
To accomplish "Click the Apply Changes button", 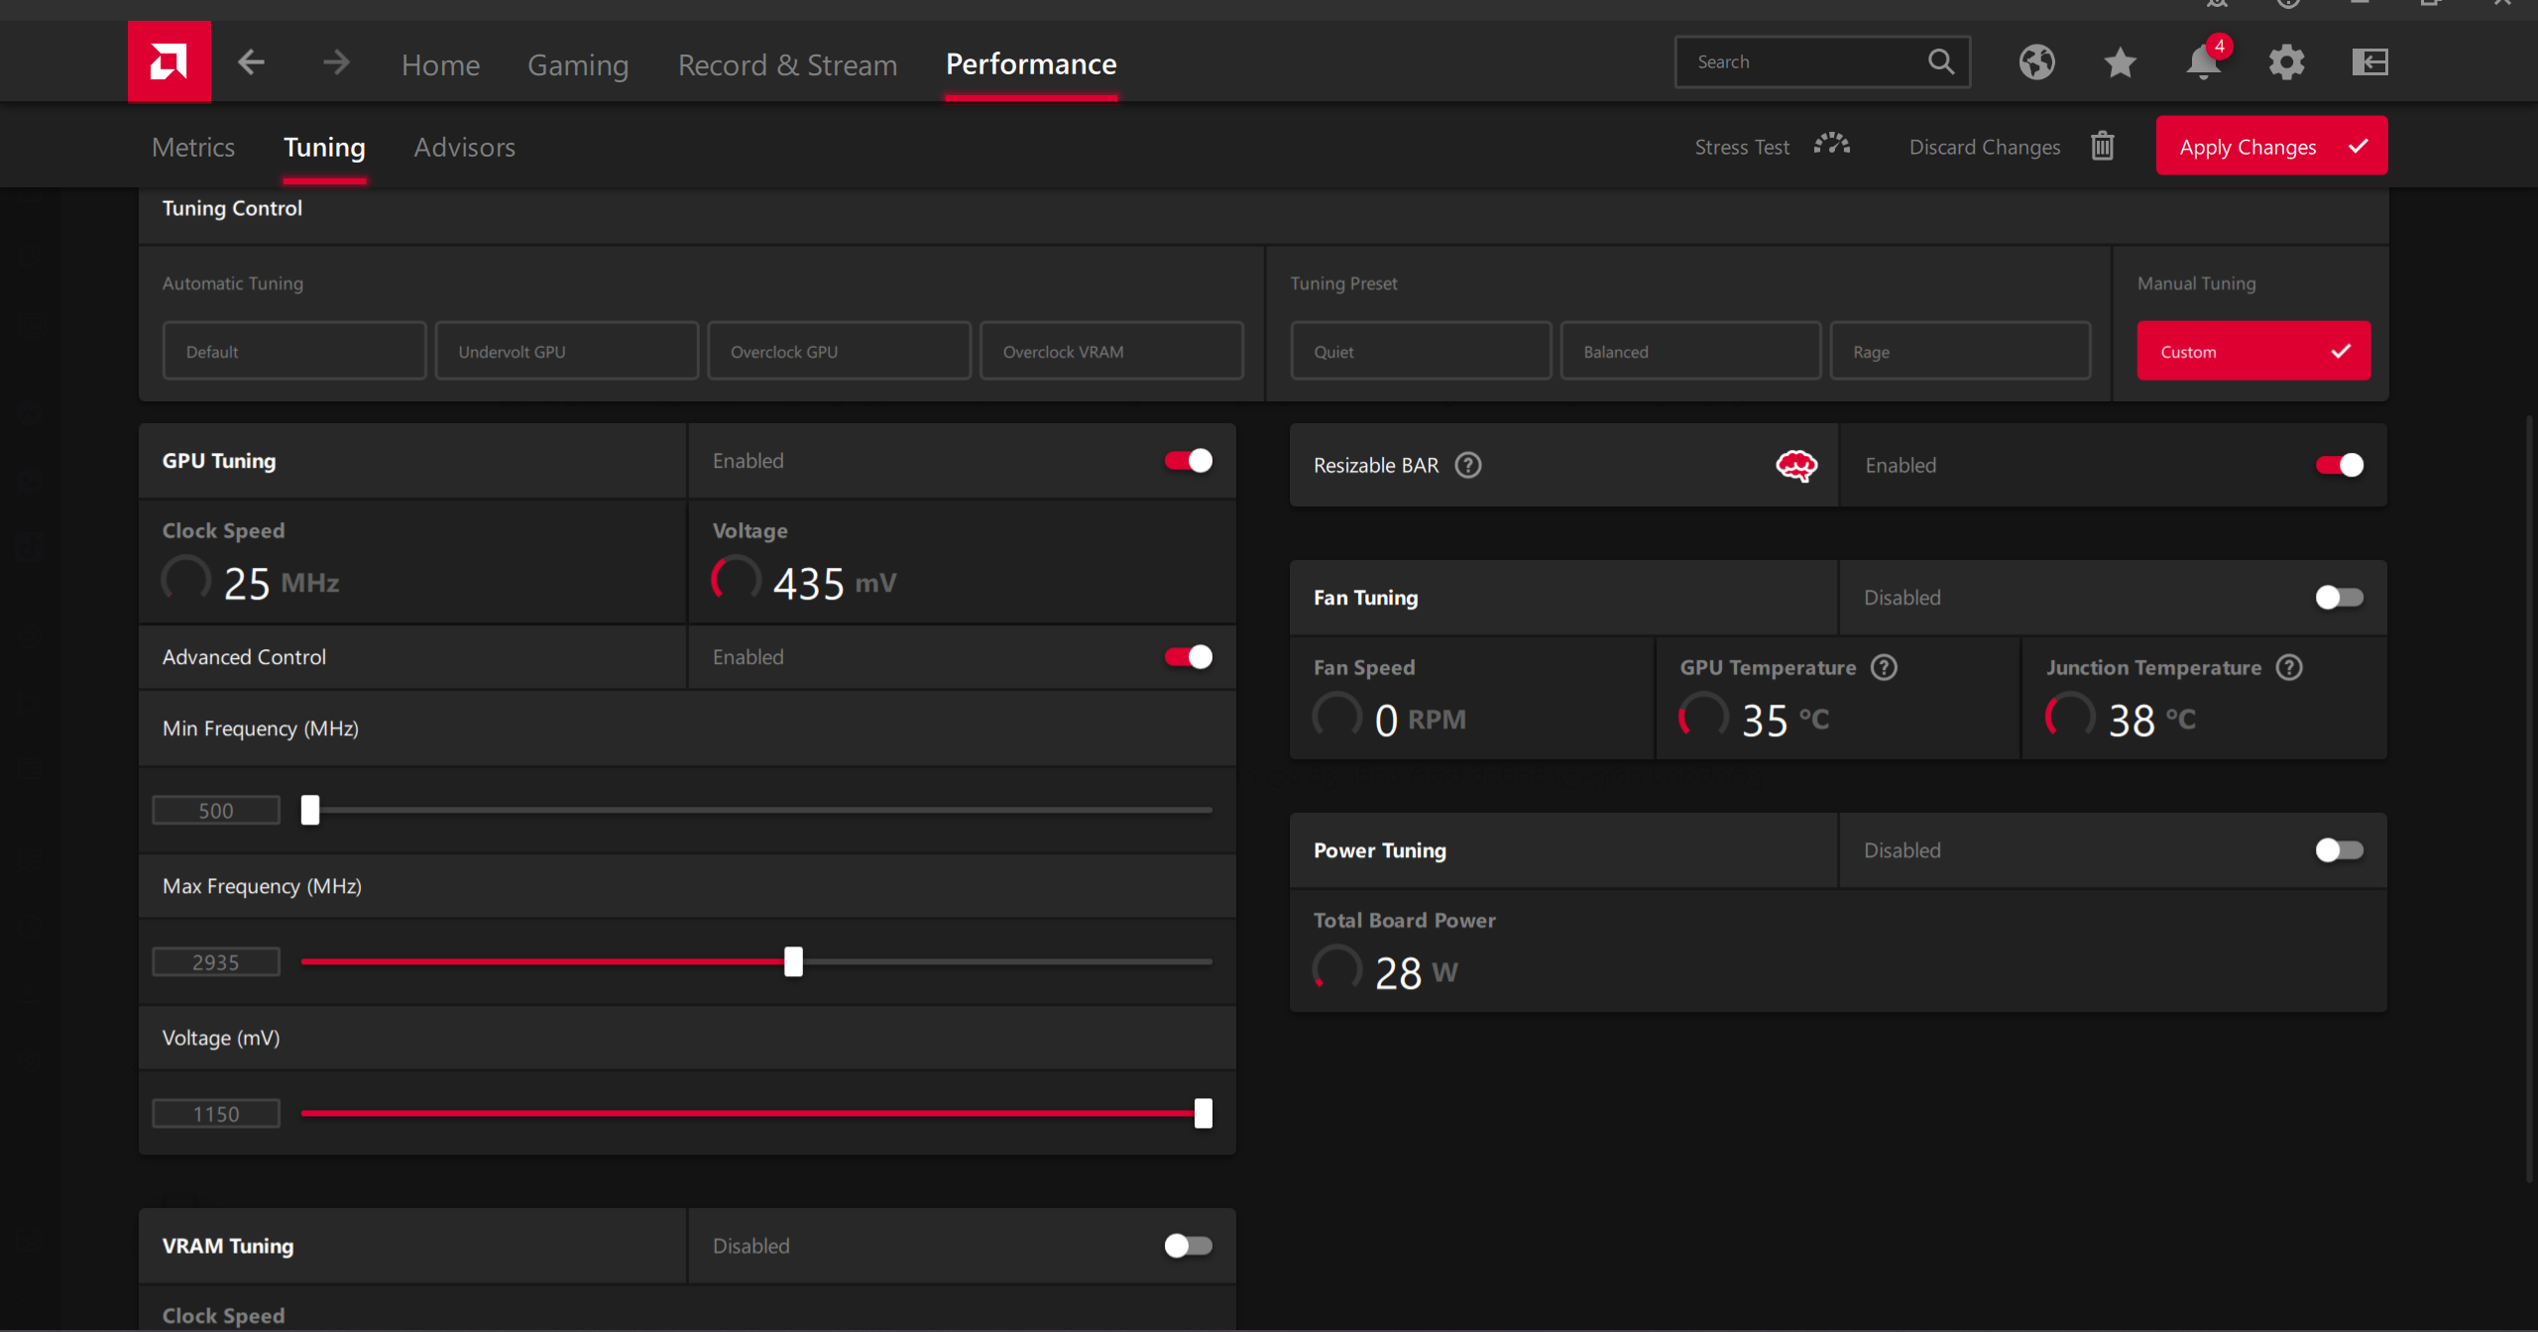I will (x=2270, y=147).
